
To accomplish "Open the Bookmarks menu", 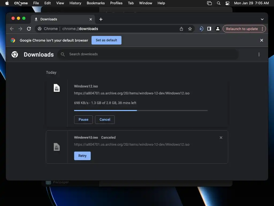I will (96, 3).
